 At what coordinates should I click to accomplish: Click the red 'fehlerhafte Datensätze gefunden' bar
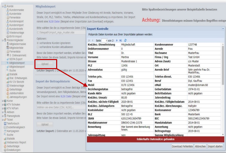pyautogui.click(x=155, y=139)
